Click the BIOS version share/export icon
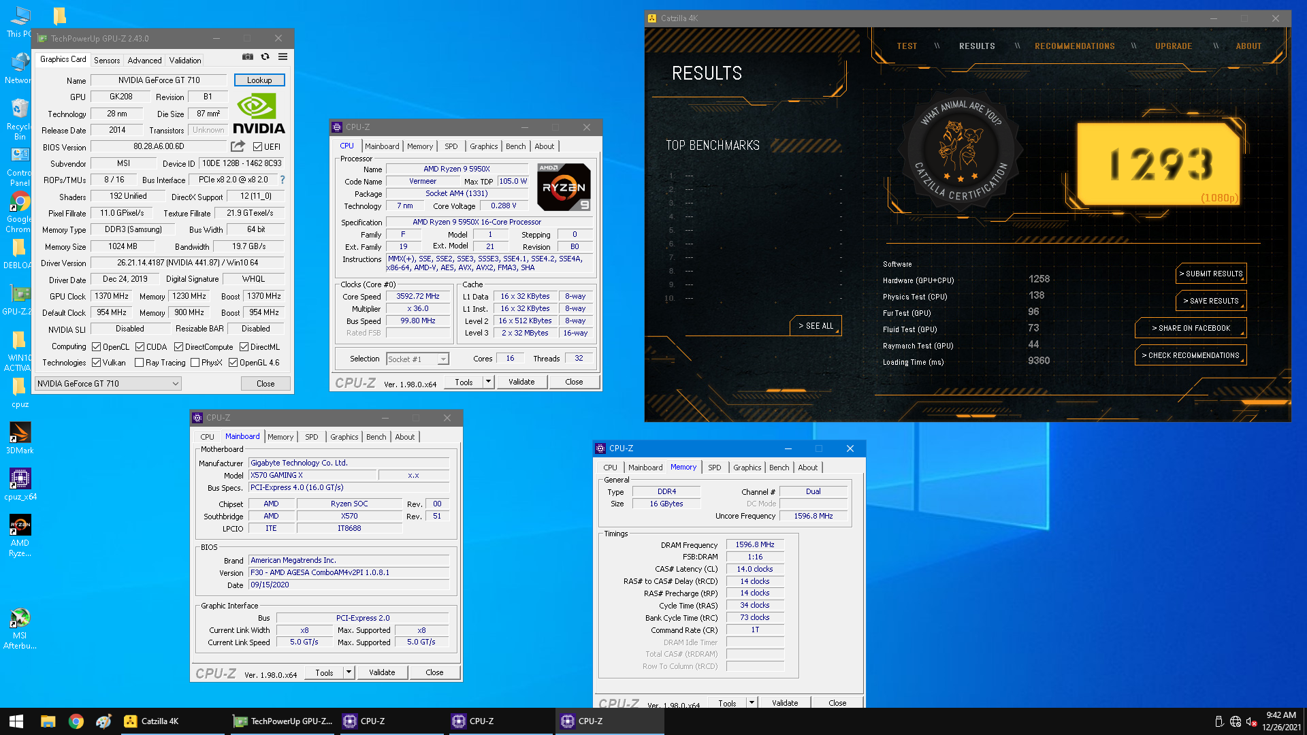The height and width of the screenshot is (735, 1307). coord(238,146)
